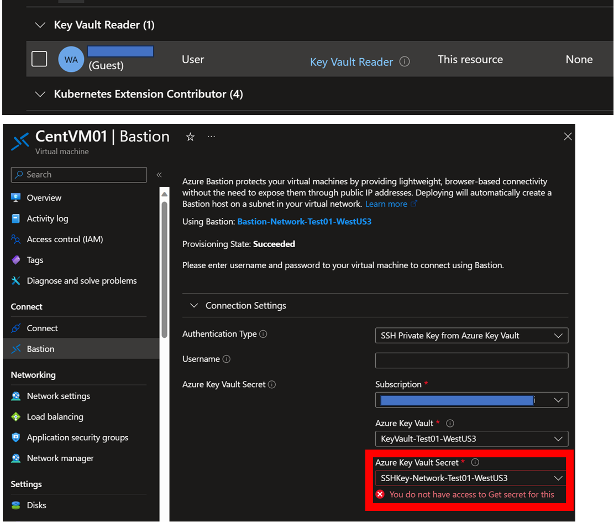This screenshot has width=614, height=522.
Task: Favorite CentVM01 Bastion with the star icon
Action: [x=190, y=137]
